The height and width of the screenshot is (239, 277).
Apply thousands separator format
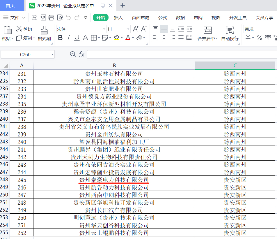point(268,37)
